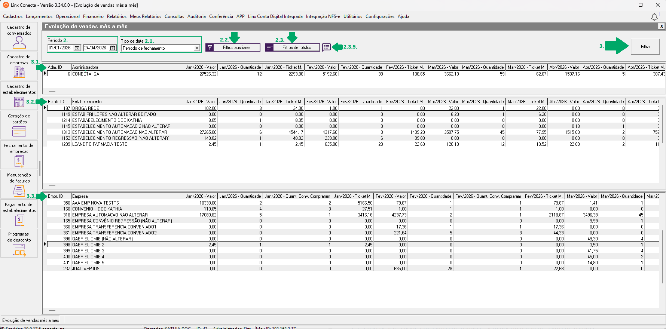Click the vertical scrollbar of the Empresa grid
666x329 pixels.
click(x=662, y=258)
